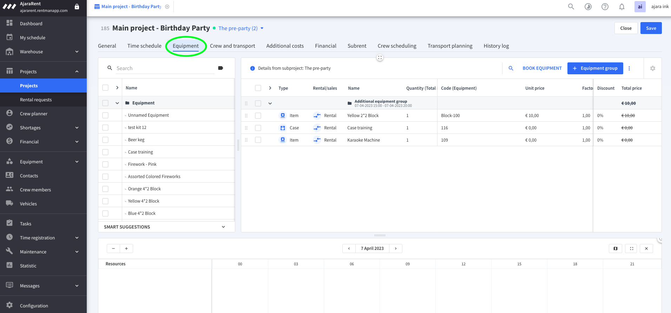Collapse the Projects sidebar section
This screenshot has height=313, width=671.
click(77, 72)
